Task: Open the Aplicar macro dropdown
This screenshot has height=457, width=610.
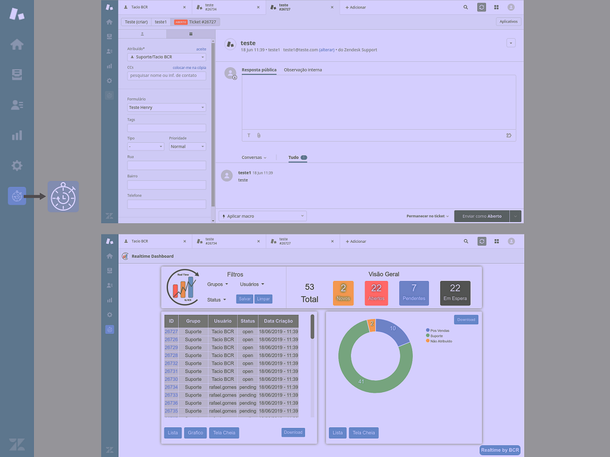Action: click(262, 216)
